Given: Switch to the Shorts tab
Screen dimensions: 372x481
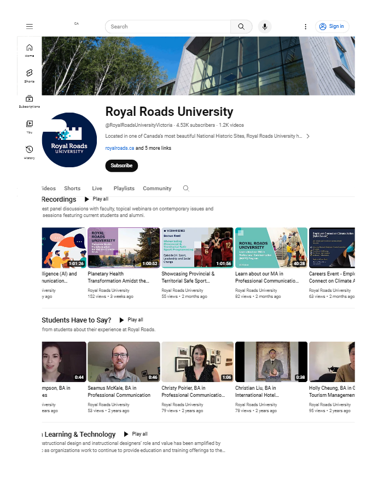Looking at the screenshot, I should pyautogui.click(x=72, y=189).
